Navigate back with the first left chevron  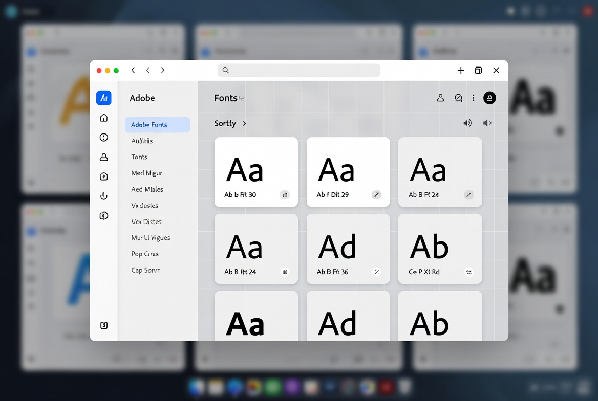click(133, 70)
